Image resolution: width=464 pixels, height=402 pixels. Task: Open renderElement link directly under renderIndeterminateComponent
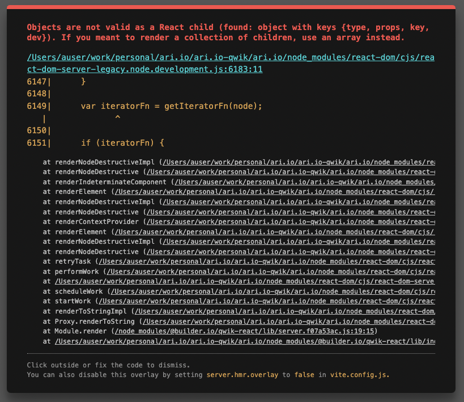point(275,192)
